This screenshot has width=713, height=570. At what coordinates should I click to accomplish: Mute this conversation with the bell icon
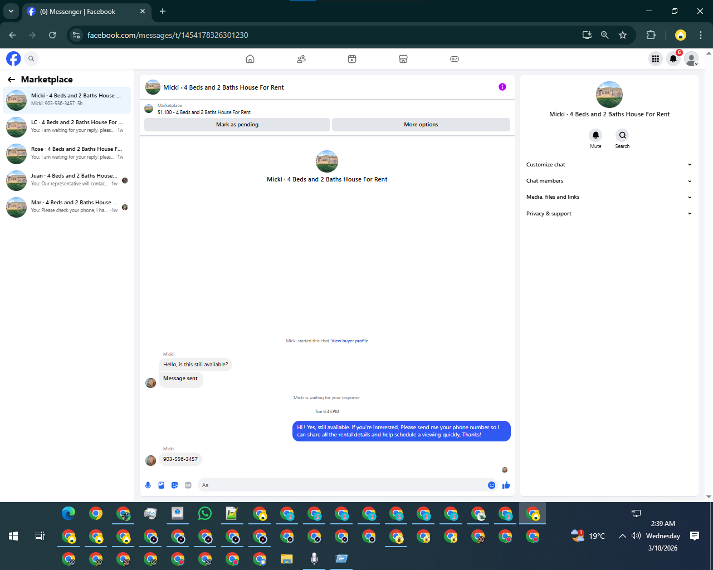(x=595, y=135)
